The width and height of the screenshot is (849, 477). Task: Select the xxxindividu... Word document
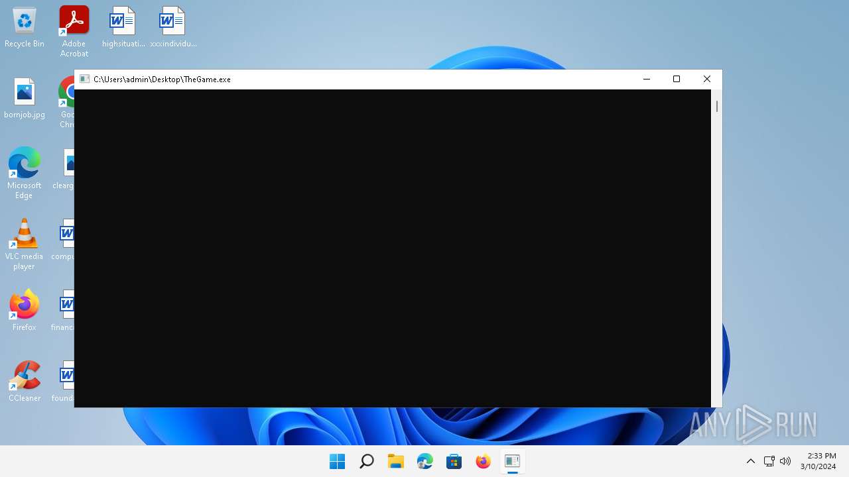click(x=173, y=28)
